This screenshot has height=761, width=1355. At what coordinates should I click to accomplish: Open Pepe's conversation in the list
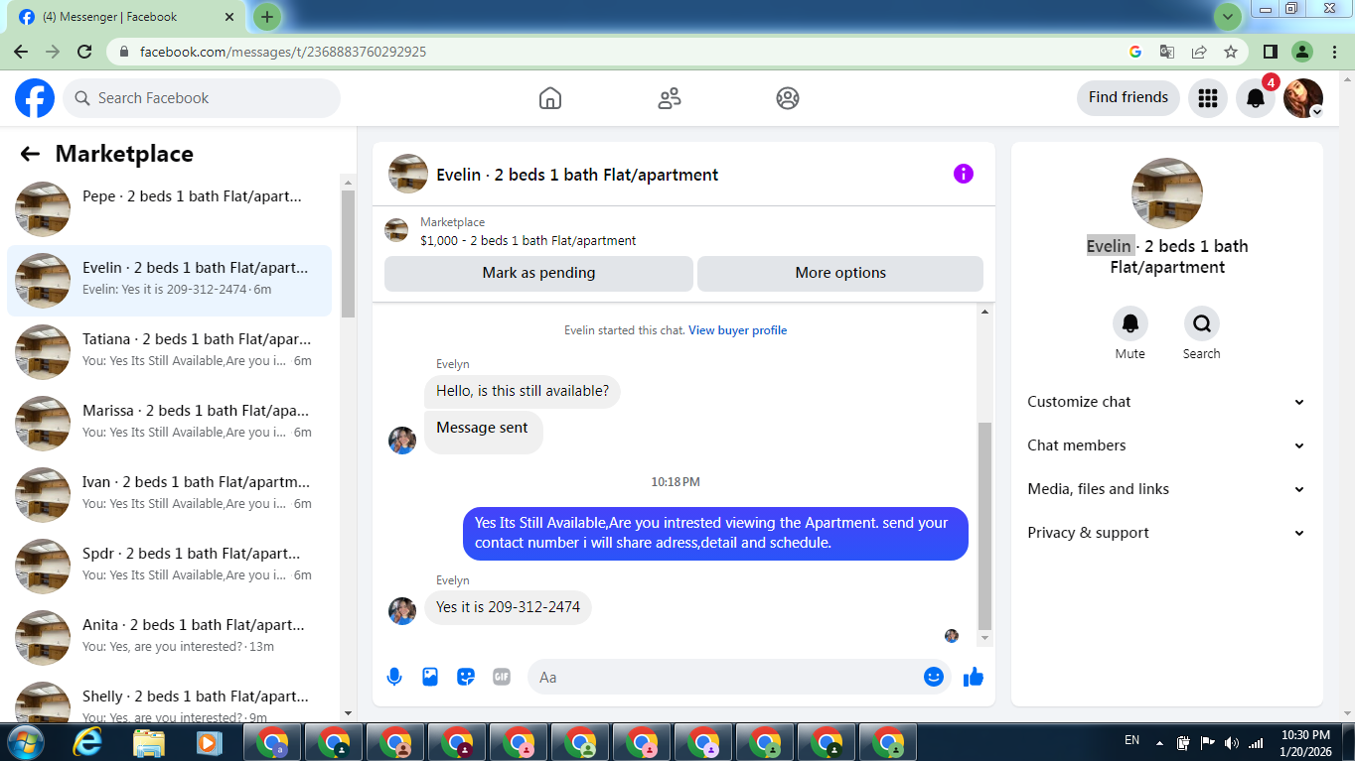click(x=170, y=209)
